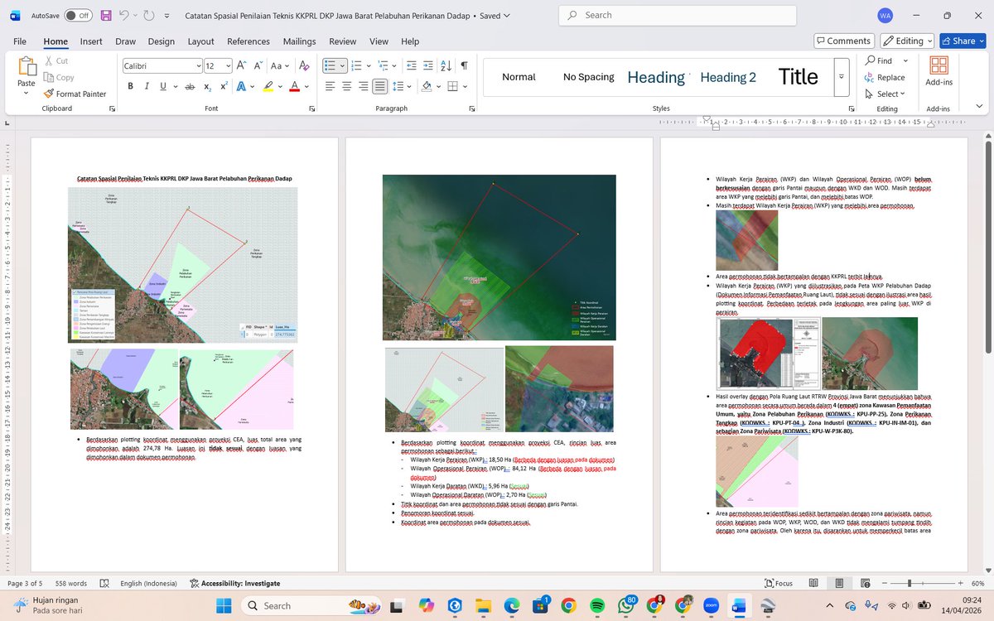Apply underline formatting

pyautogui.click(x=163, y=86)
